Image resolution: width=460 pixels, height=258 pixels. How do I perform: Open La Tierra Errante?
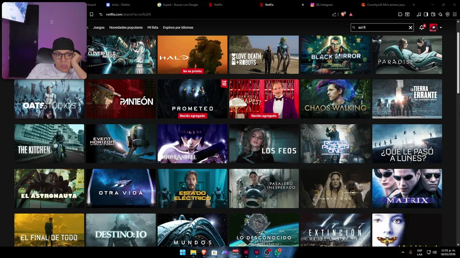tap(407, 99)
